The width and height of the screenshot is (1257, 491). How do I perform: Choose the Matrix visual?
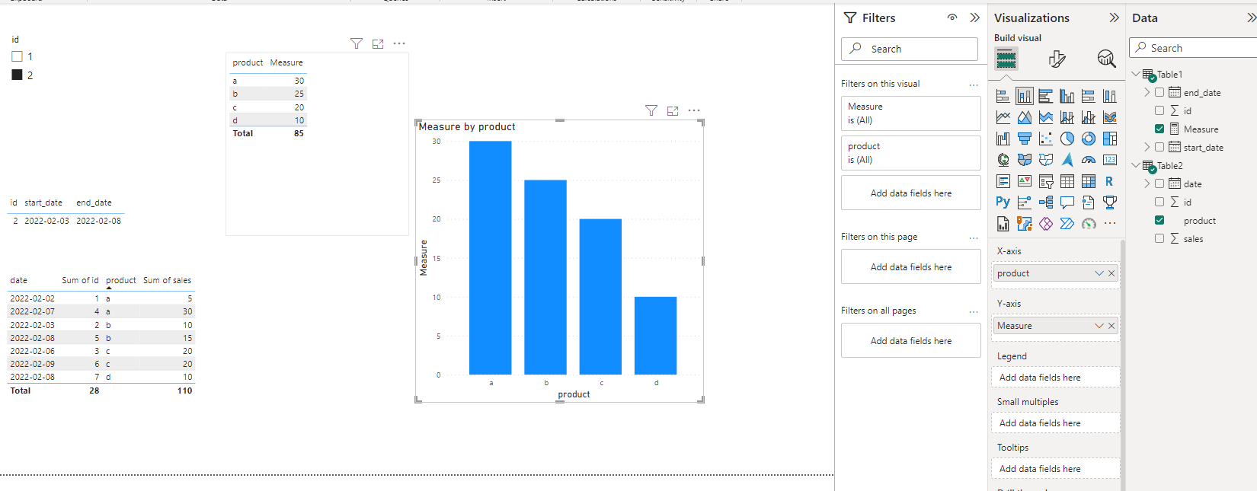click(x=1089, y=181)
